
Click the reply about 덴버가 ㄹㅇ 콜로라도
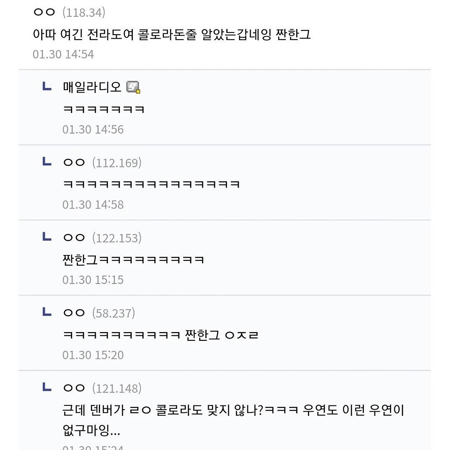pyautogui.click(x=233, y=420)
